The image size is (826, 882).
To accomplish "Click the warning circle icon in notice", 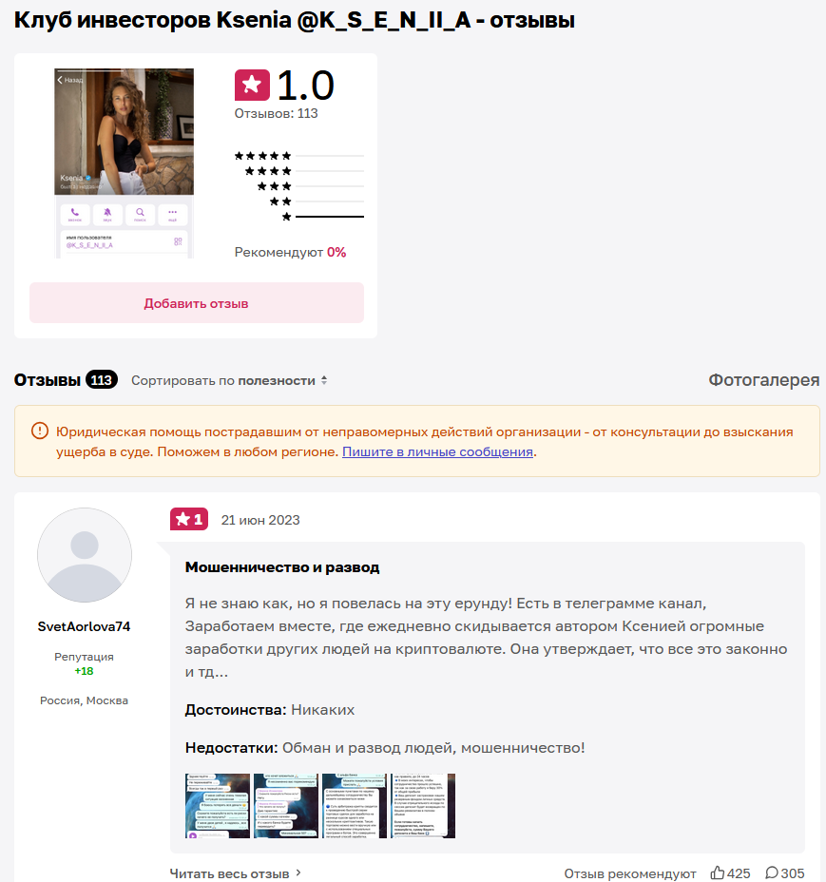I will click(x=39, y=431).
